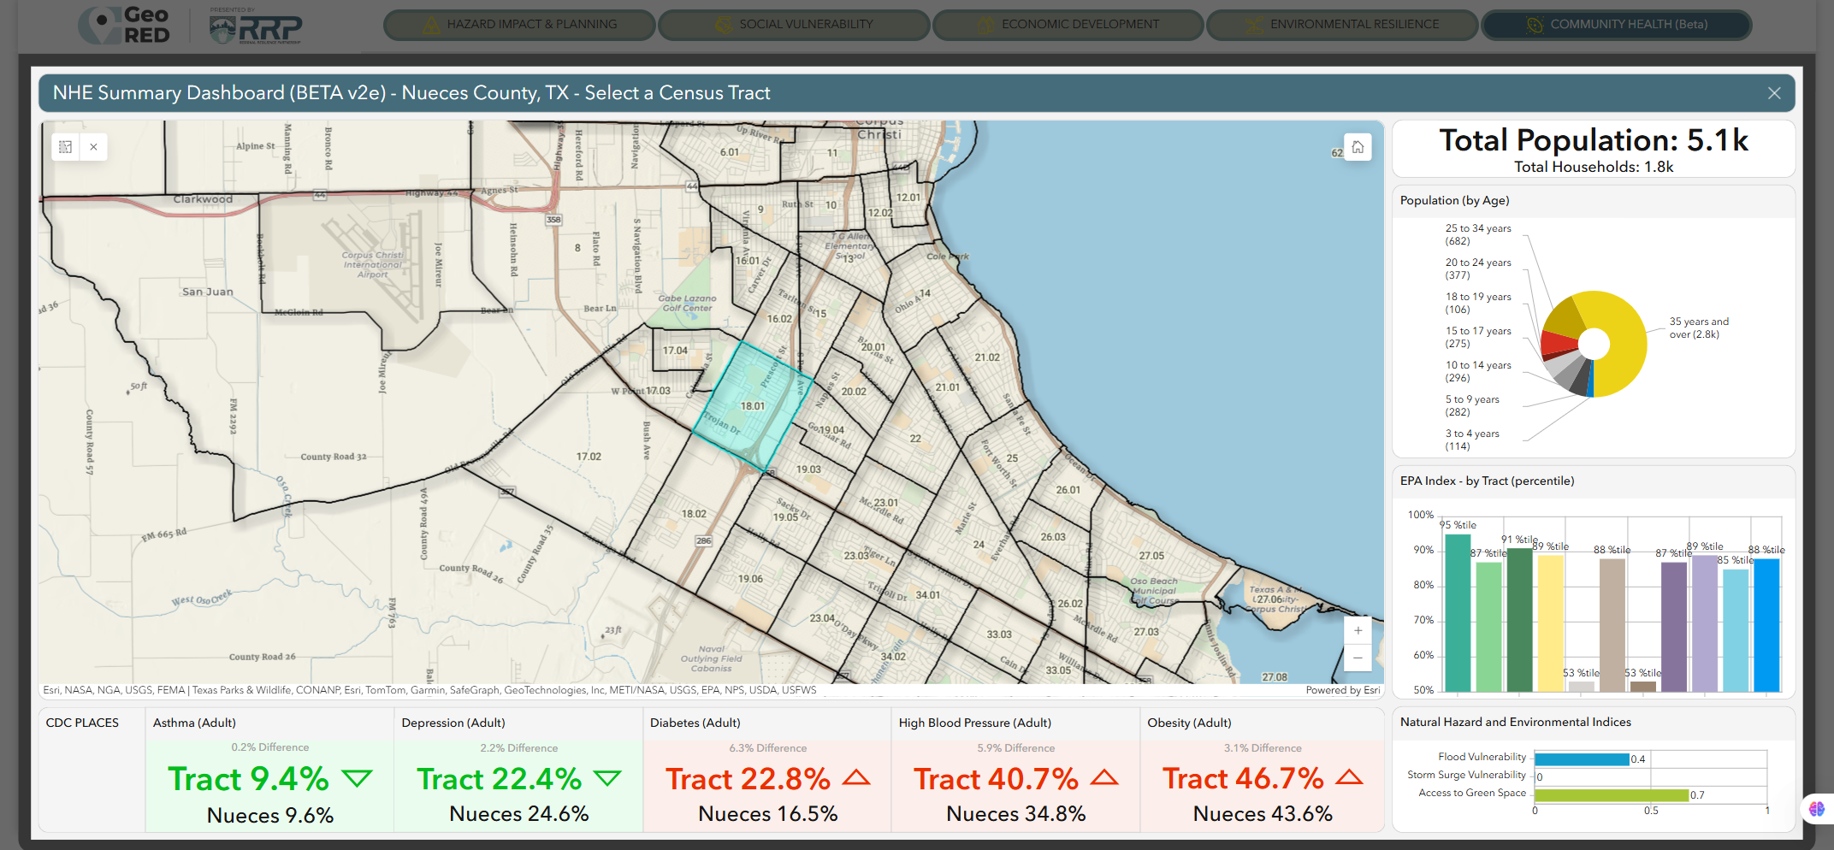
Task: Go to Economic Development tab
Action: (x=1068, y=25)
